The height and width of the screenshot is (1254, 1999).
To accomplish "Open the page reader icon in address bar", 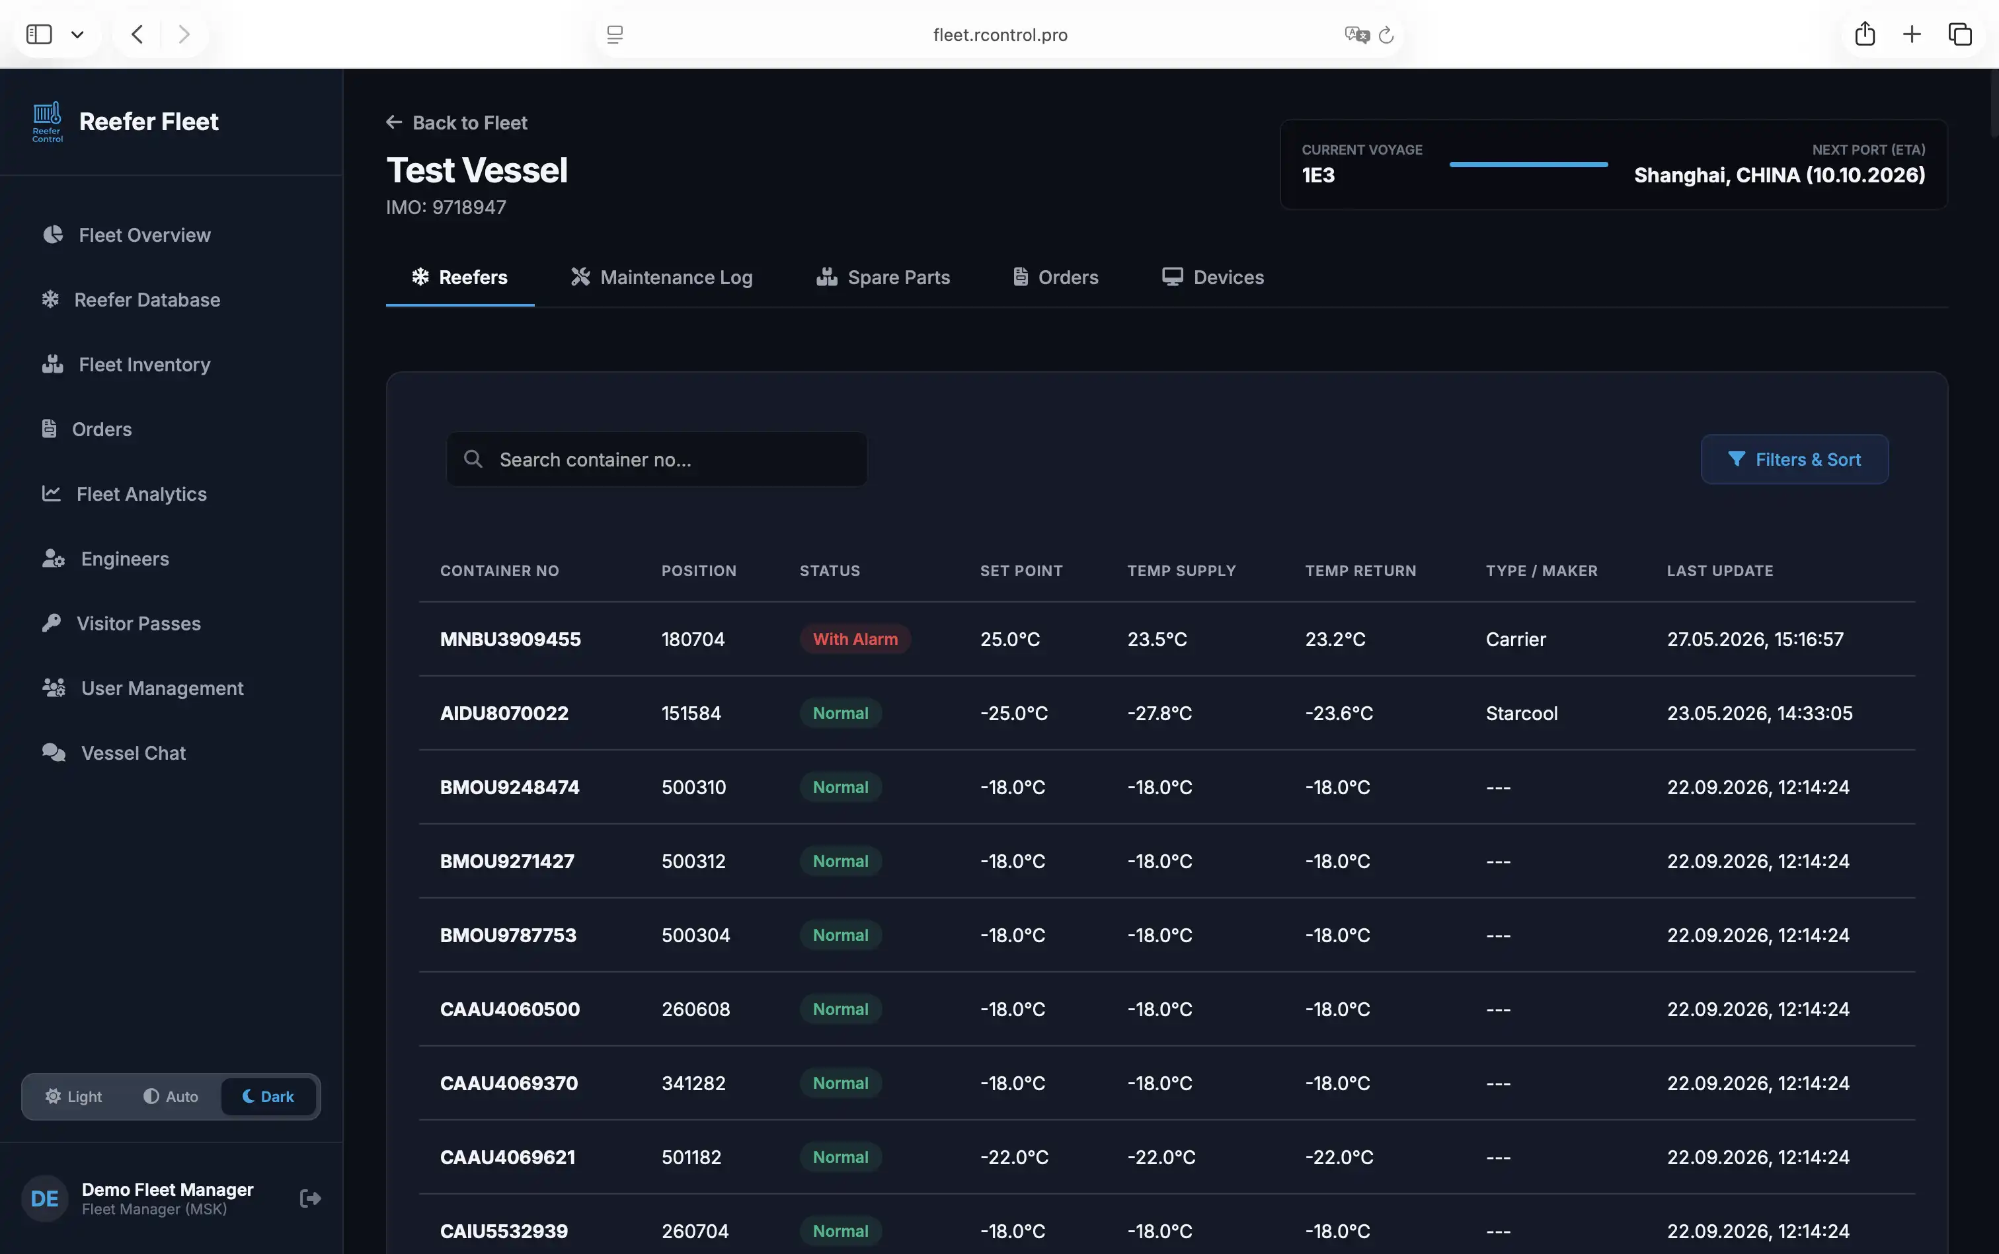I will pos(615,34).
